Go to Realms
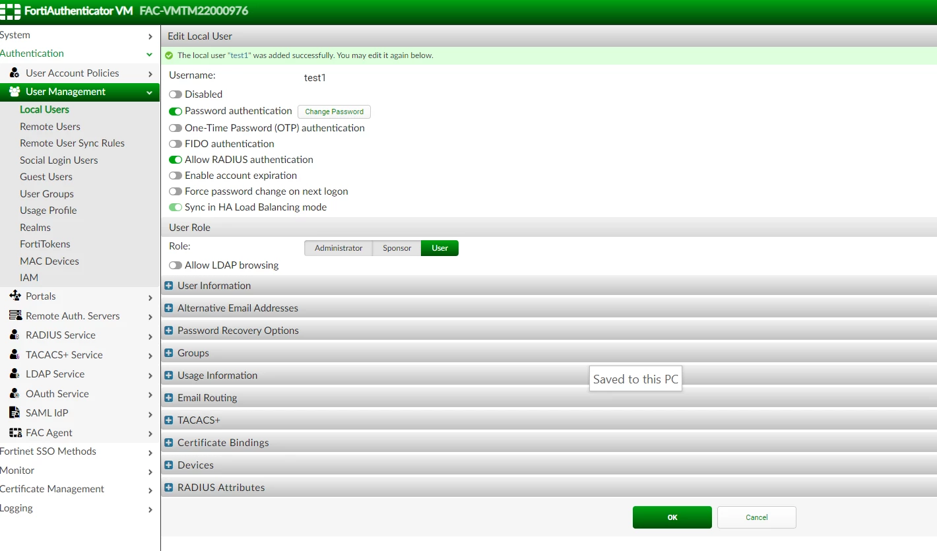The height and width of the screenshot is (551, 937). [35, 228]
